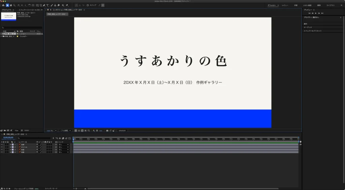345x190 pixels.
Task: Select the Roto Brush tool
Action: 63,5
